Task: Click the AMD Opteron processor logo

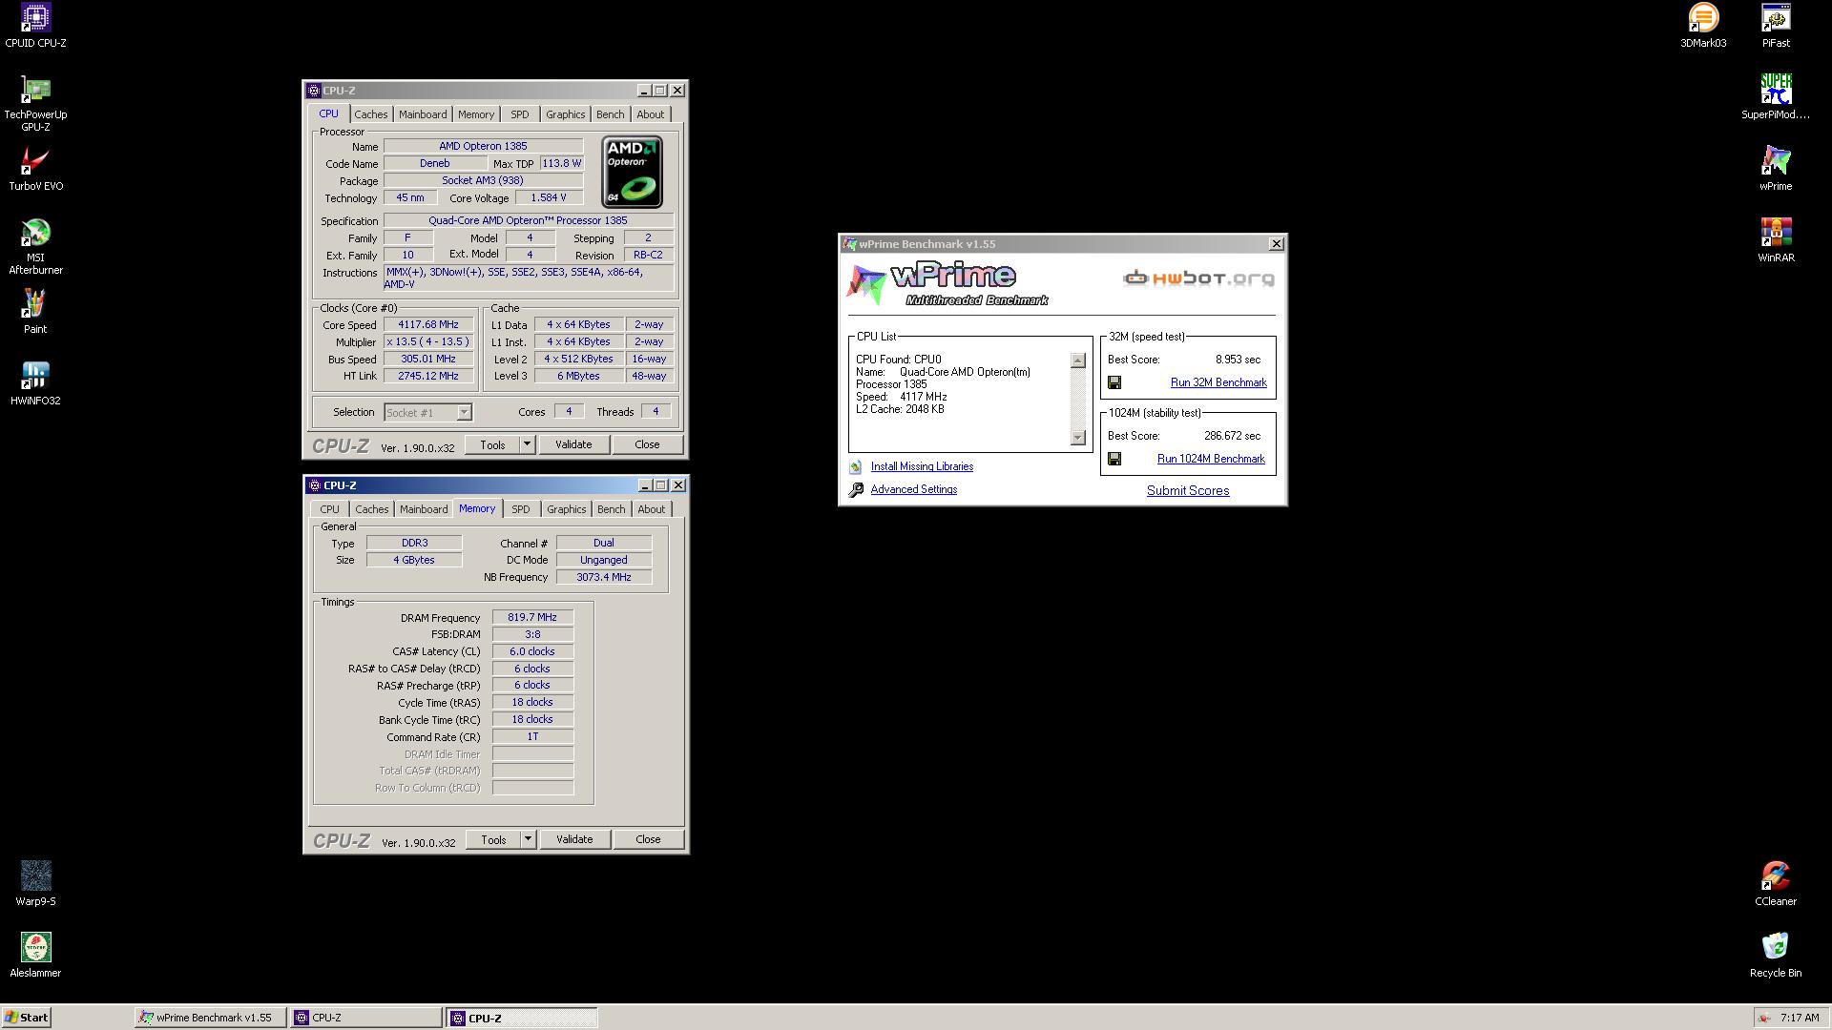Action: (x=632, y=172)
